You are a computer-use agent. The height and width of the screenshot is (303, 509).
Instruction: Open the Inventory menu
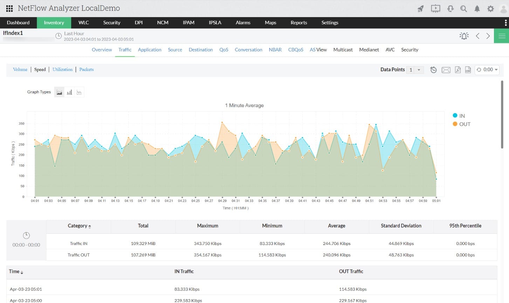[54, 23]
